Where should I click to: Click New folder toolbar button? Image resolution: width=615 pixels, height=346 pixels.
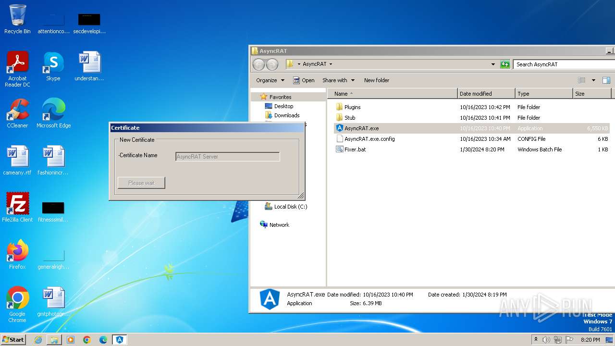(377, 80)
